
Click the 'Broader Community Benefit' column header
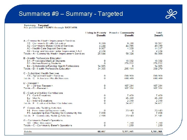tap(122, 34)
